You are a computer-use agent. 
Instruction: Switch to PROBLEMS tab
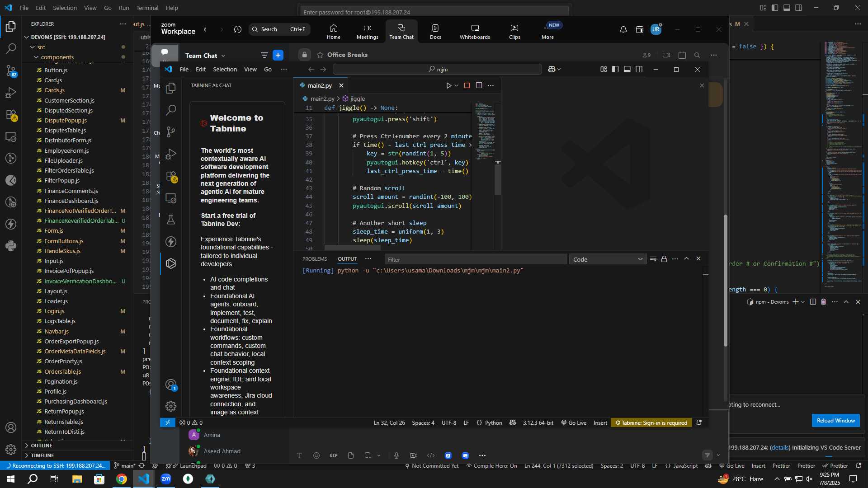315,259
